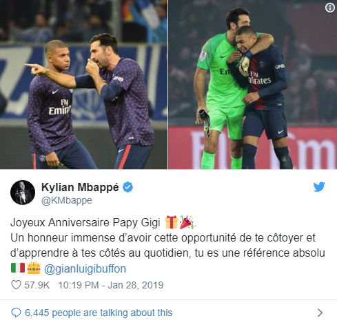Like the tweet with the heart icon

click(17, 285)
